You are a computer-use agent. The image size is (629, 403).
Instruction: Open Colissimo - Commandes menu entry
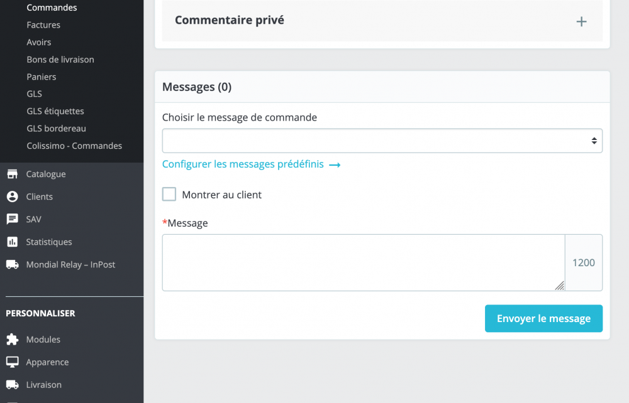(74, 146)
